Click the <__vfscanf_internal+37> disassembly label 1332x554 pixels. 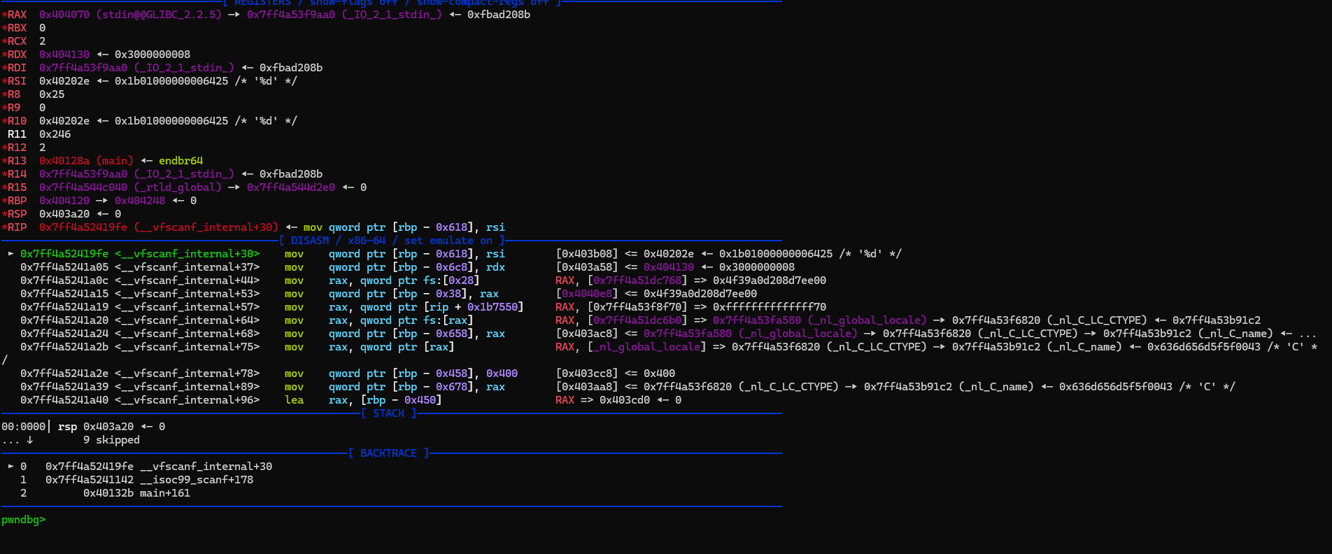187,267
